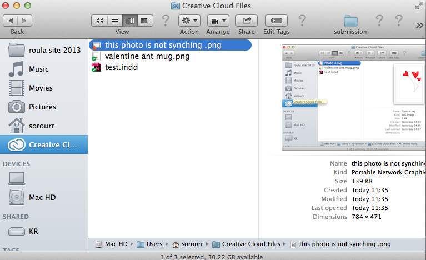Viewport: 426px width, 260px height.
Task: Click the InDesign icon of test.indd
Action: click(96, 67)
